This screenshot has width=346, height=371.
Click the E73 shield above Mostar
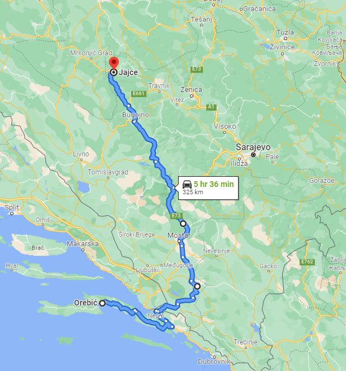[176, 216]
